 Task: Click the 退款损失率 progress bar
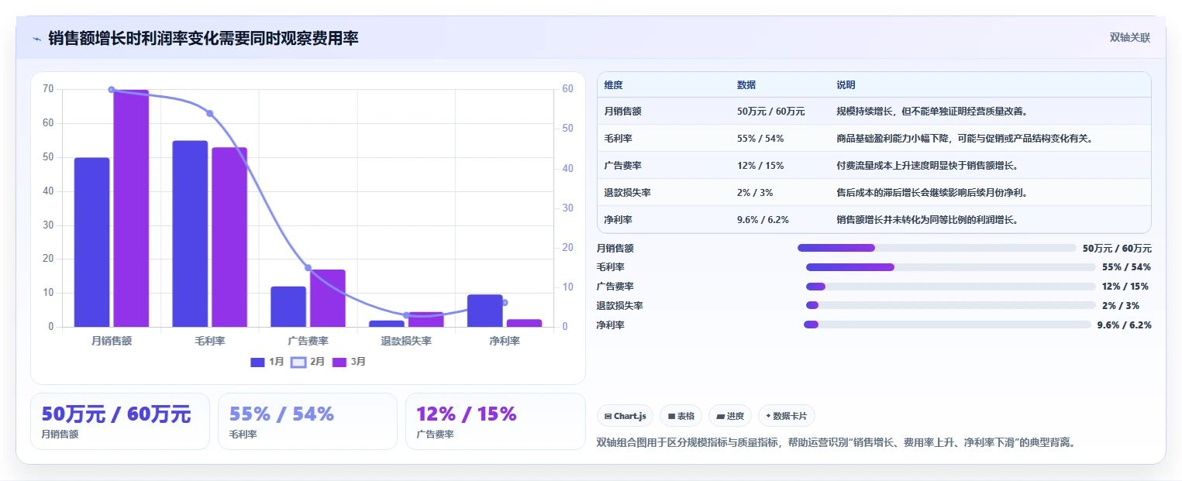coord(950,305)
